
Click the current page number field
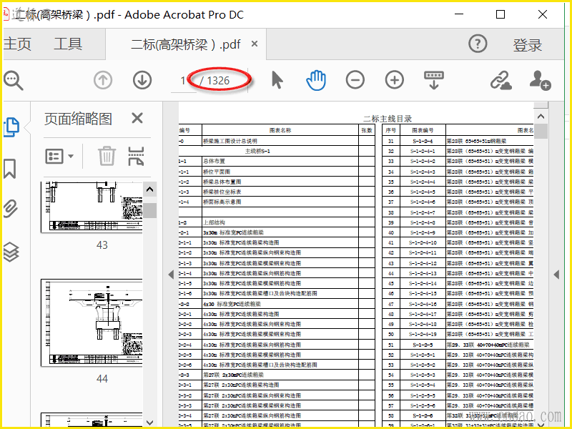[x=183, y=81]
